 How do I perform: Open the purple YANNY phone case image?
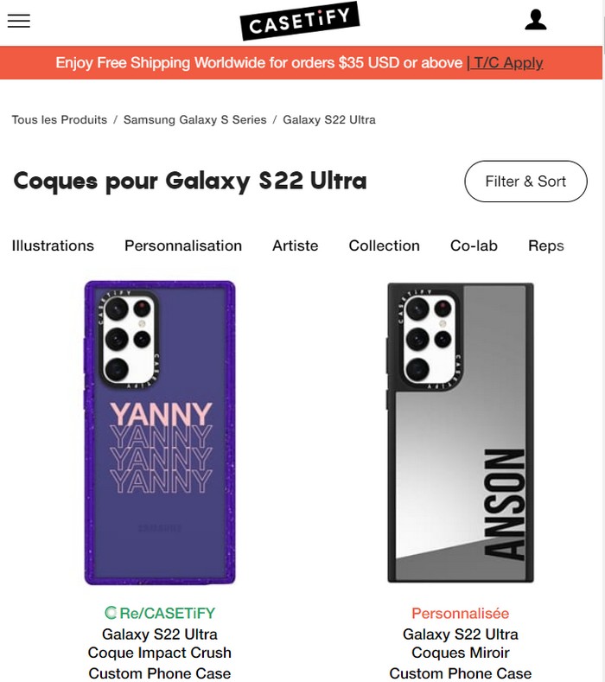160,432
